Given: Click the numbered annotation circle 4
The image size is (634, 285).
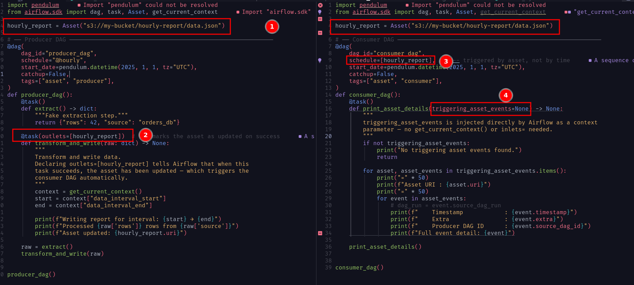Looking at the screenshot, I should [506, 95].
